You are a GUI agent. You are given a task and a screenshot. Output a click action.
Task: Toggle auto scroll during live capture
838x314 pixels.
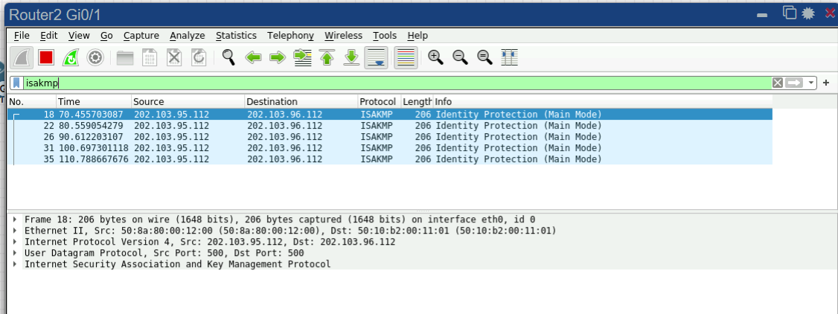377,57
